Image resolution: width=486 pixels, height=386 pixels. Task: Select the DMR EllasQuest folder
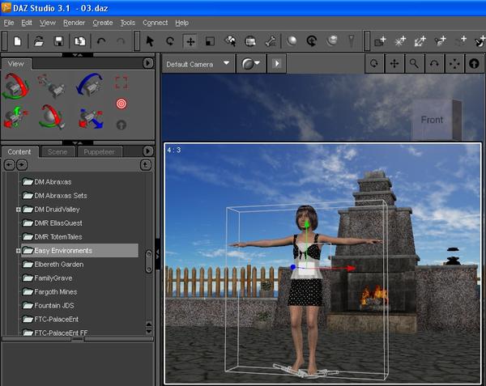53,223
